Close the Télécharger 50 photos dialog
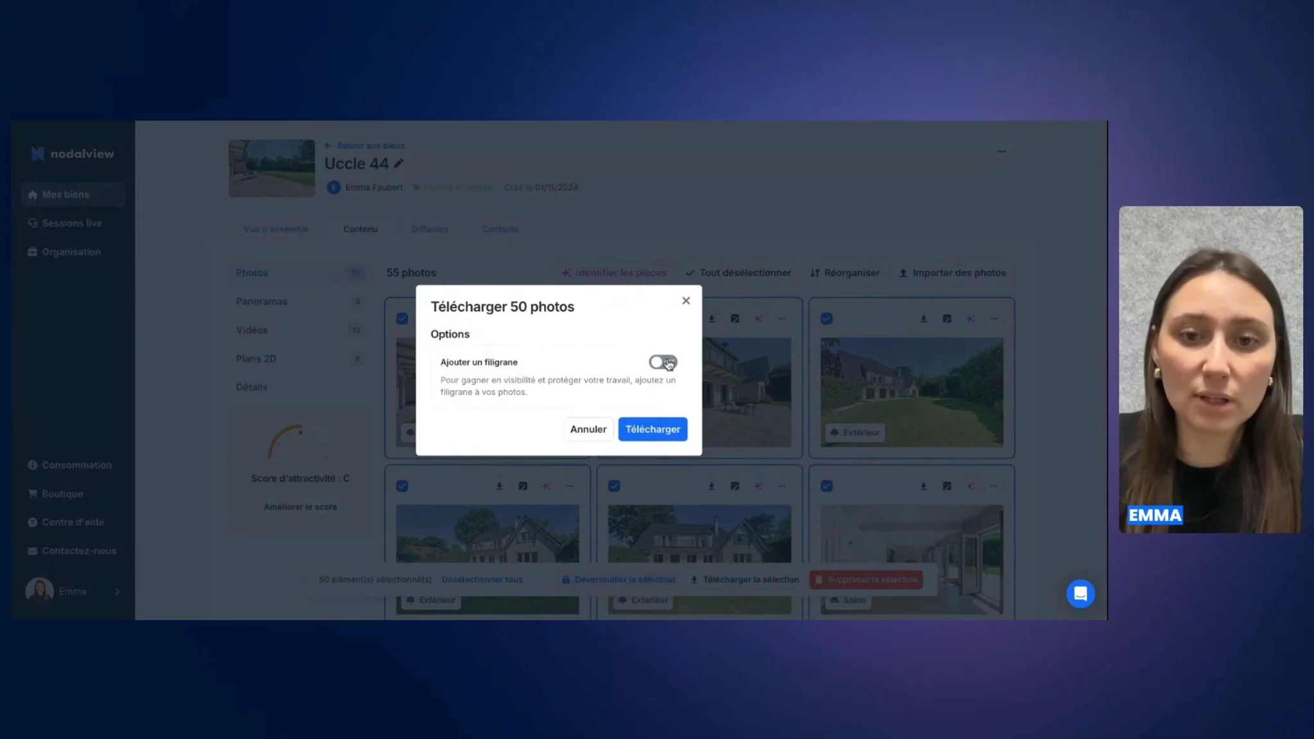Screen dimensions: 1314x739 point(686,300)
